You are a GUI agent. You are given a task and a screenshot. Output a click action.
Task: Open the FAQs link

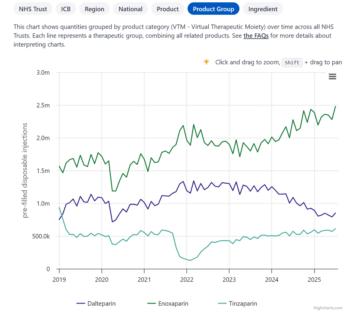256,36
